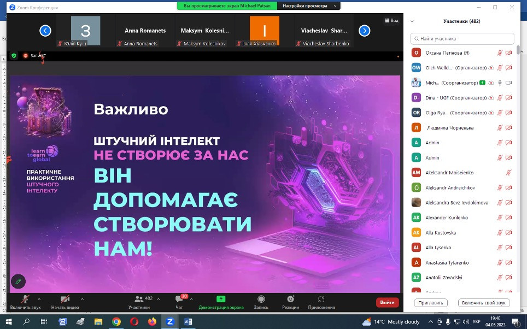Click Task View icon on taskbar
Image resolution: width=527 pixels, height=329 pixels.
pyautogui.click(x=44, y=321)
